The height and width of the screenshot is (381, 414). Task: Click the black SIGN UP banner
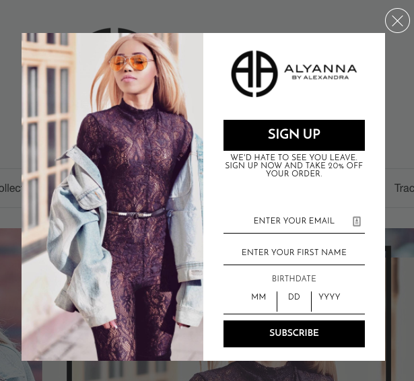click(294, 135)
